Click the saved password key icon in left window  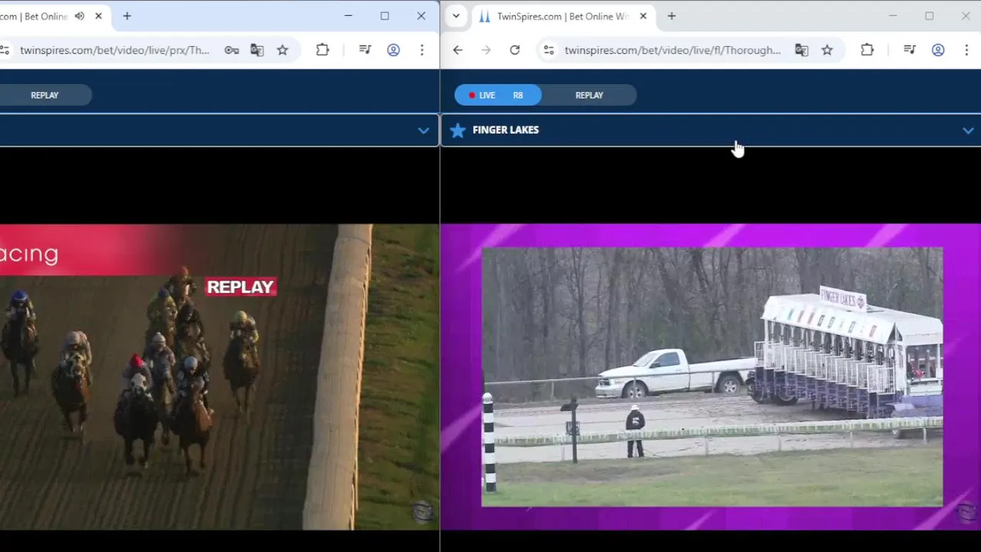(x=231, y=50)
